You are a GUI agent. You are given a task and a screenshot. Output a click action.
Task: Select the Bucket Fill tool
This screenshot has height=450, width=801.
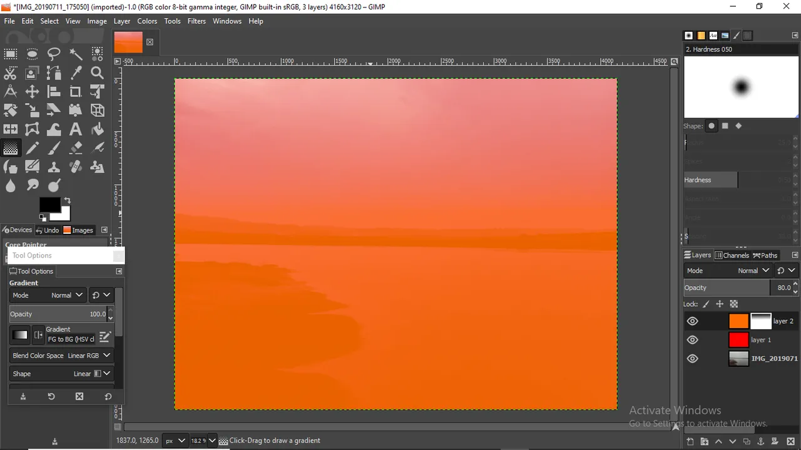(x=97, y=129)
